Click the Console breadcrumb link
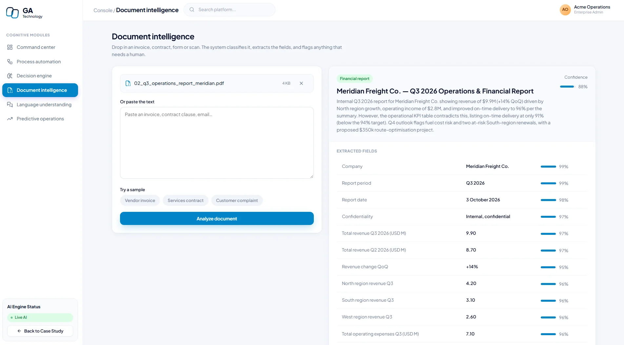The height and width of the screenshot is (345, 624). pyautogui.click(x=103, y=10)
